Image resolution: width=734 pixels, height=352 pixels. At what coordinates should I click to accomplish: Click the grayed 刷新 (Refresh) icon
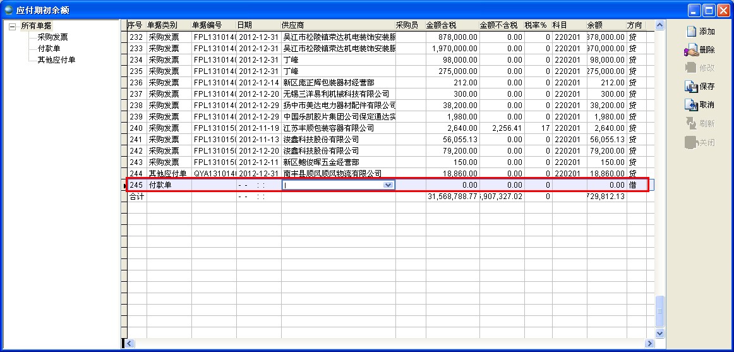pyautogui.click(x=691, y=124)
